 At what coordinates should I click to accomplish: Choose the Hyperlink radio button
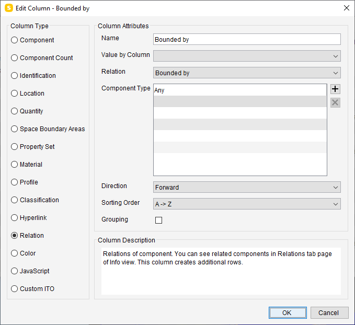pos(14,218)
